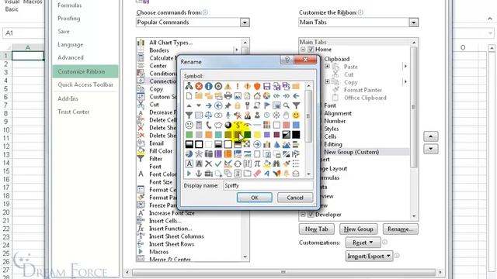Choose the blue info circle symbol
Screen dimensions: 497x279
point(209,86)
